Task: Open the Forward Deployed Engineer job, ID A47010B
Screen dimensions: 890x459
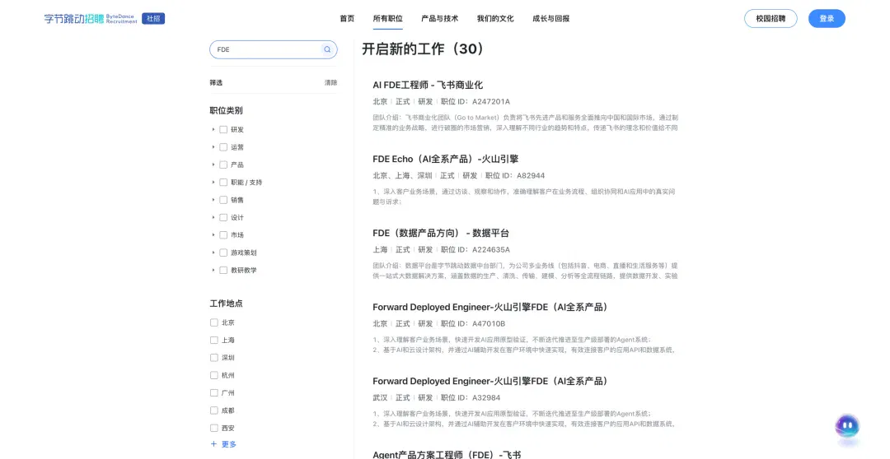Action: click(492, 307)
